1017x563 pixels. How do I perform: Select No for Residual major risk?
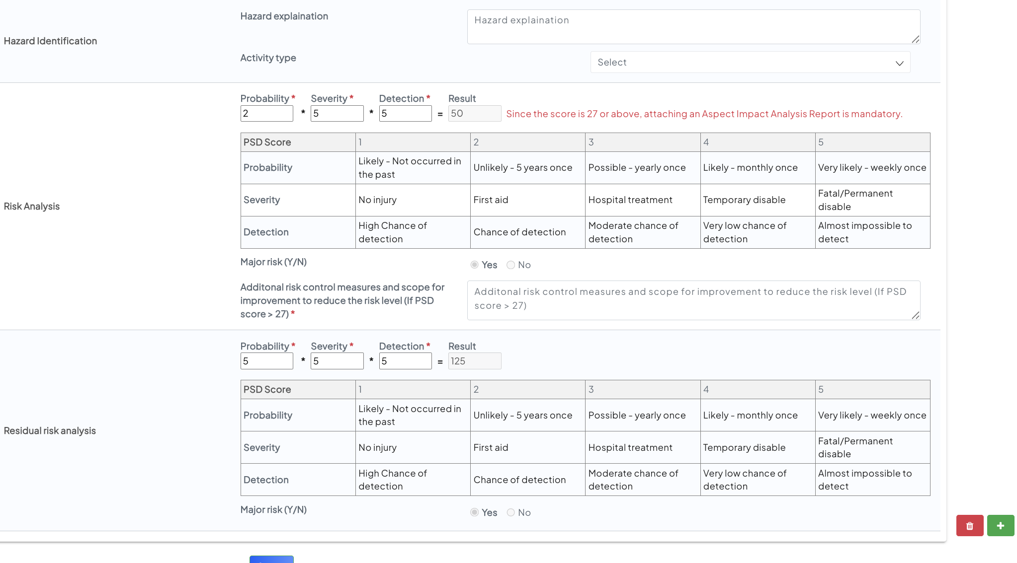click(510, 512)
